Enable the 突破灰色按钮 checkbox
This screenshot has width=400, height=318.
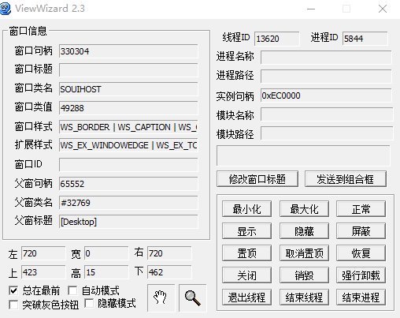(13, 305)
